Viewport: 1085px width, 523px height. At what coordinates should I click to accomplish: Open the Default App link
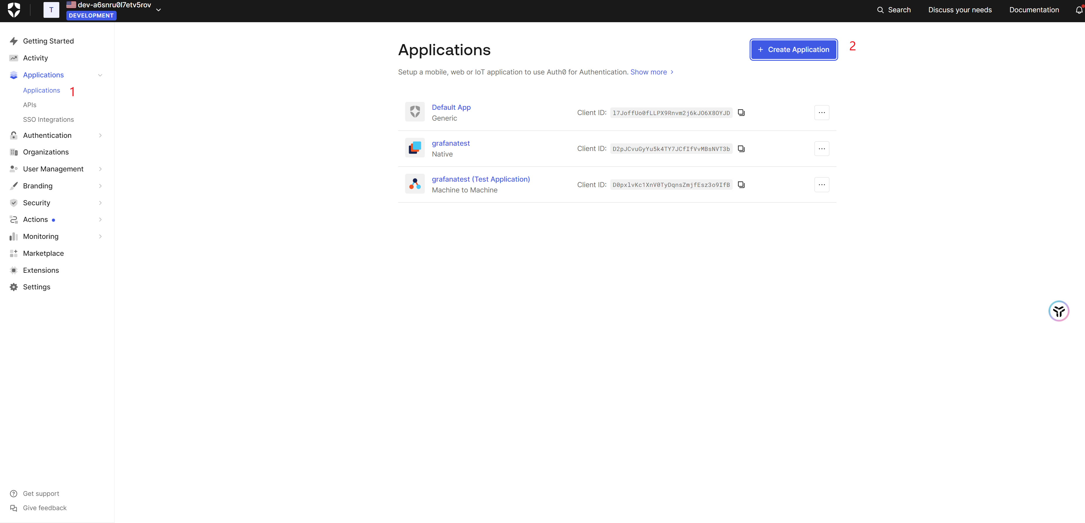451,107
